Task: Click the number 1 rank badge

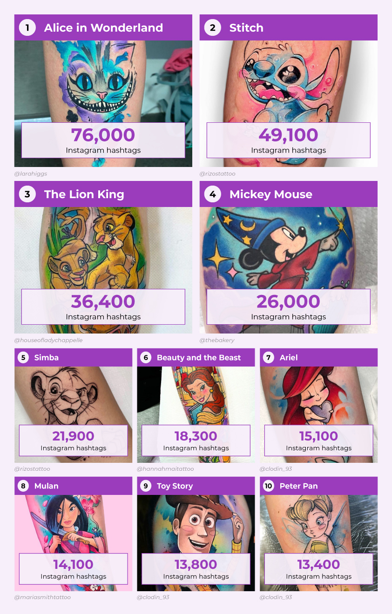Action: 27,27
